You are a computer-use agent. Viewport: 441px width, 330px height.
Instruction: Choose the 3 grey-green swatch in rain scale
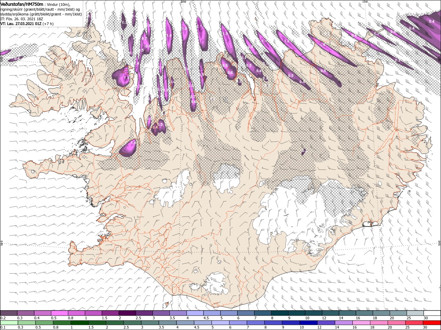150,322
